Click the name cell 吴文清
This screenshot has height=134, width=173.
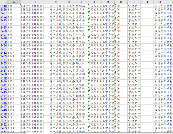(82, 71)
